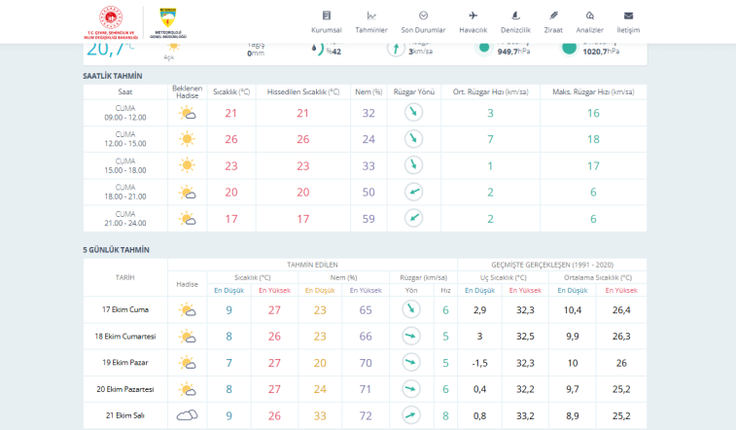Click the Havacılık airplane icon
Viewport: 736px width, 430px height.
473,16
